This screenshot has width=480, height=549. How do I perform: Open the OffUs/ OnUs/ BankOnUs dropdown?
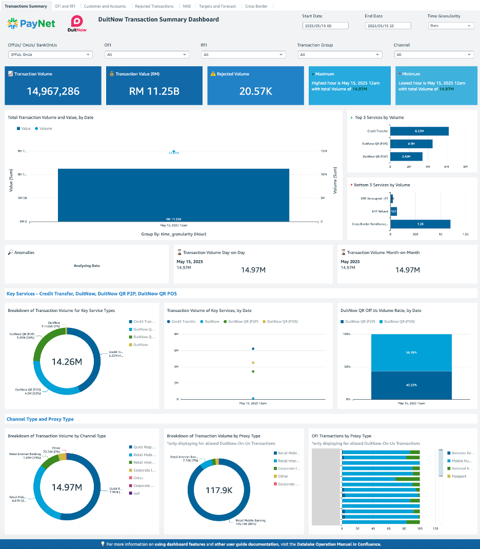tap(50, 55)
